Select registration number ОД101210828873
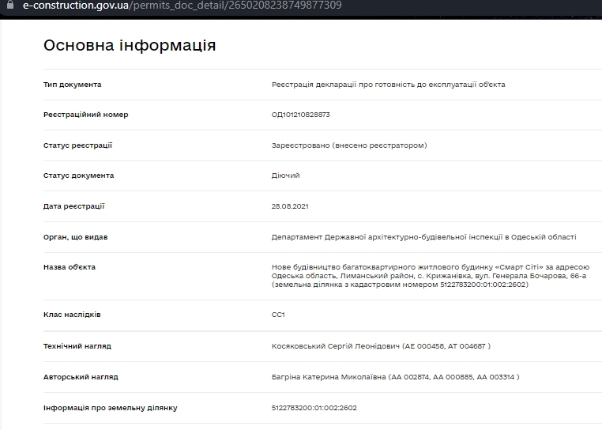The width and height of the screenshot is (602, 430). click(x=301, y=115)
